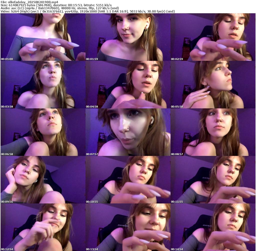Image resolution: width=256 pixels, height=251 pixels.
Task: Click the frame at 00:14:54
Action: click(213, 227)
